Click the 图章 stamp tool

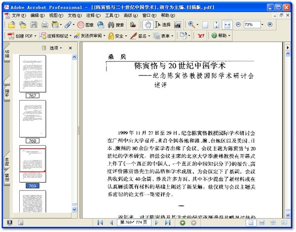tap(85, 25)
